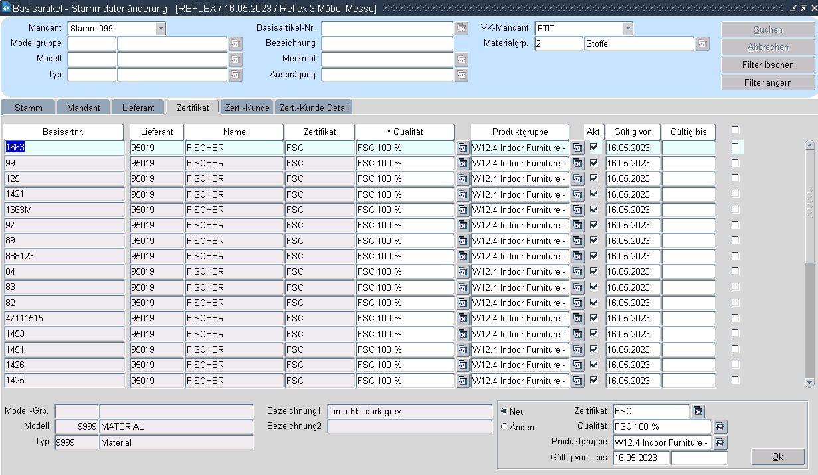Expand the Mandant dropdown Stamm 999
This screenshot has height=475, width=818.
point(160,29)
